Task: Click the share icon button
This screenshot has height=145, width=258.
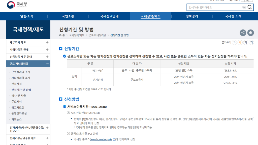Action: (243, 33)
